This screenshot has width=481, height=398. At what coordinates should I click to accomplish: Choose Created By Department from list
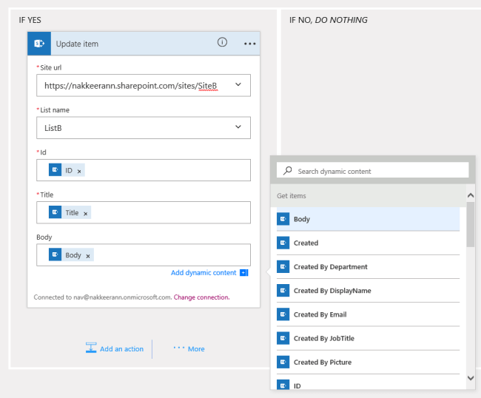point(330,266)
